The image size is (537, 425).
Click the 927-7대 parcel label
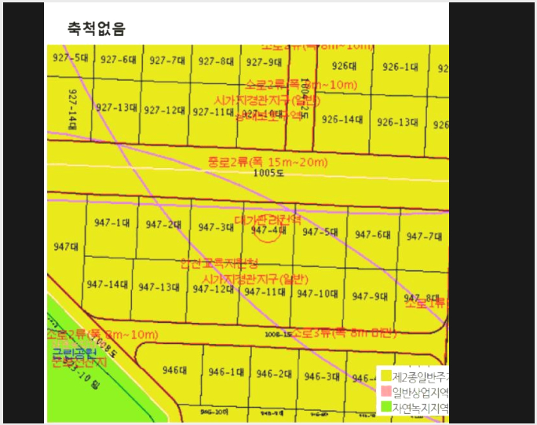pos(167,60)
